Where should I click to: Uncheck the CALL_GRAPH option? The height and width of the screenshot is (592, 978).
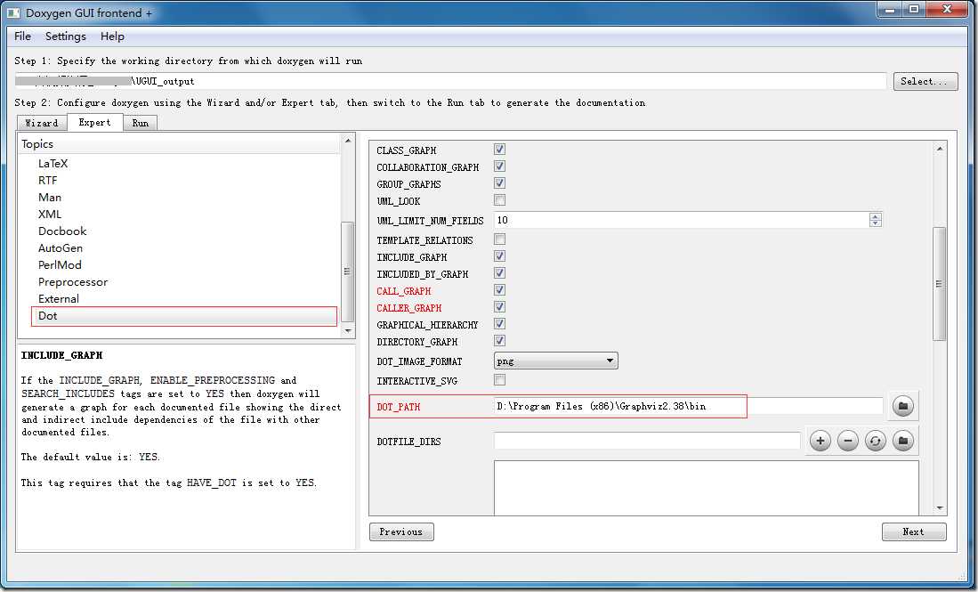click(499, 289)
